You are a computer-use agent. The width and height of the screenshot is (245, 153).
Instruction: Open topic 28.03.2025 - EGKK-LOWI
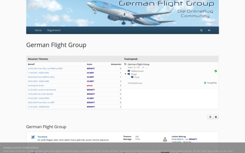coord(38,81)
